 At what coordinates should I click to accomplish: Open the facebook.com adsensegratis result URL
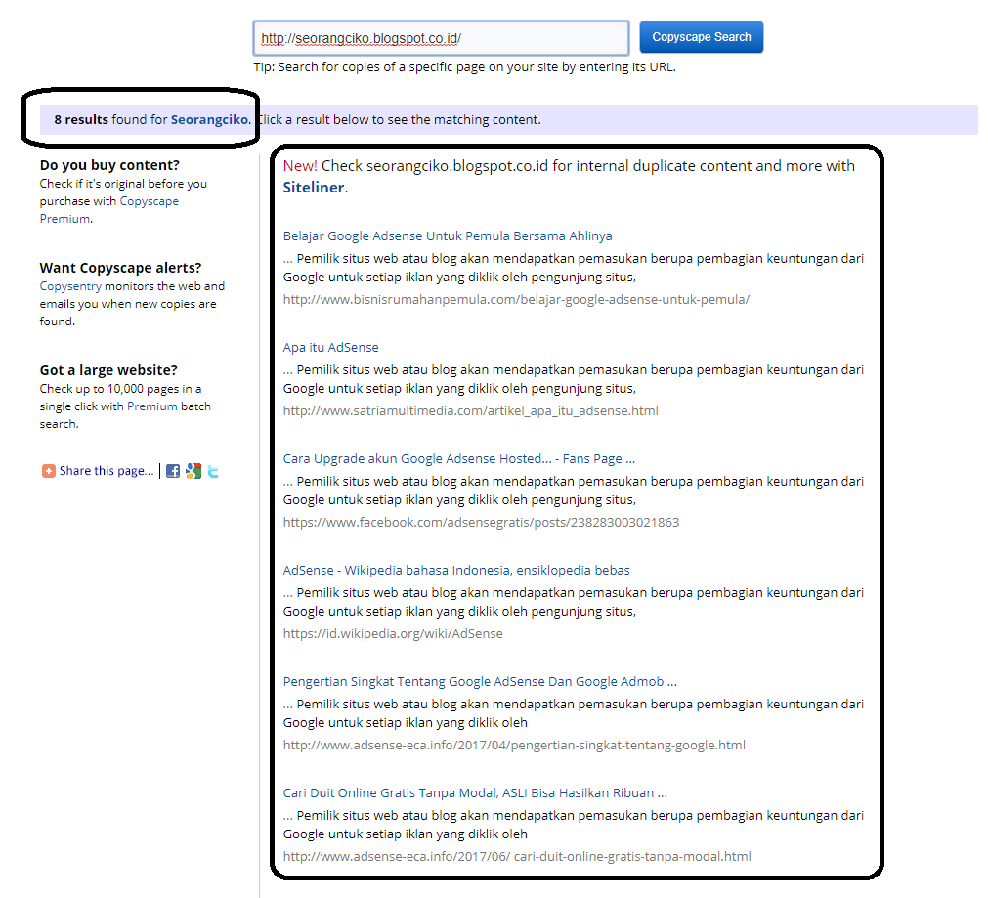481,522
